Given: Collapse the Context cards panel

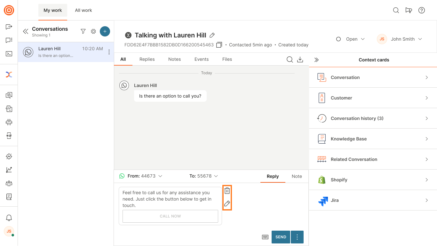Looking at the screenshot, I should click(317, 60).
